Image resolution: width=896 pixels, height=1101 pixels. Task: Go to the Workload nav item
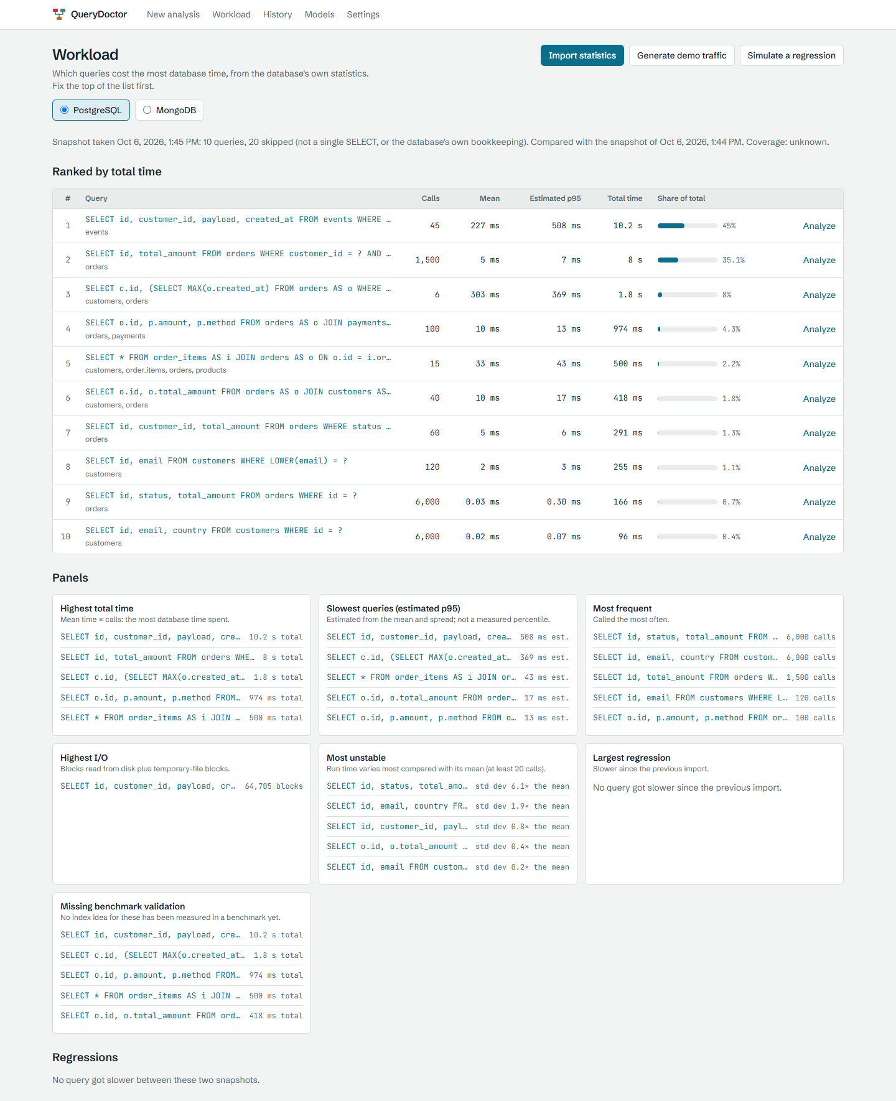(x=231, y=14)
